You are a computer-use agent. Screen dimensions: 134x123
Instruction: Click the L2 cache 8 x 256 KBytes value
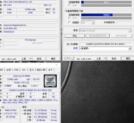pos(41,117)
